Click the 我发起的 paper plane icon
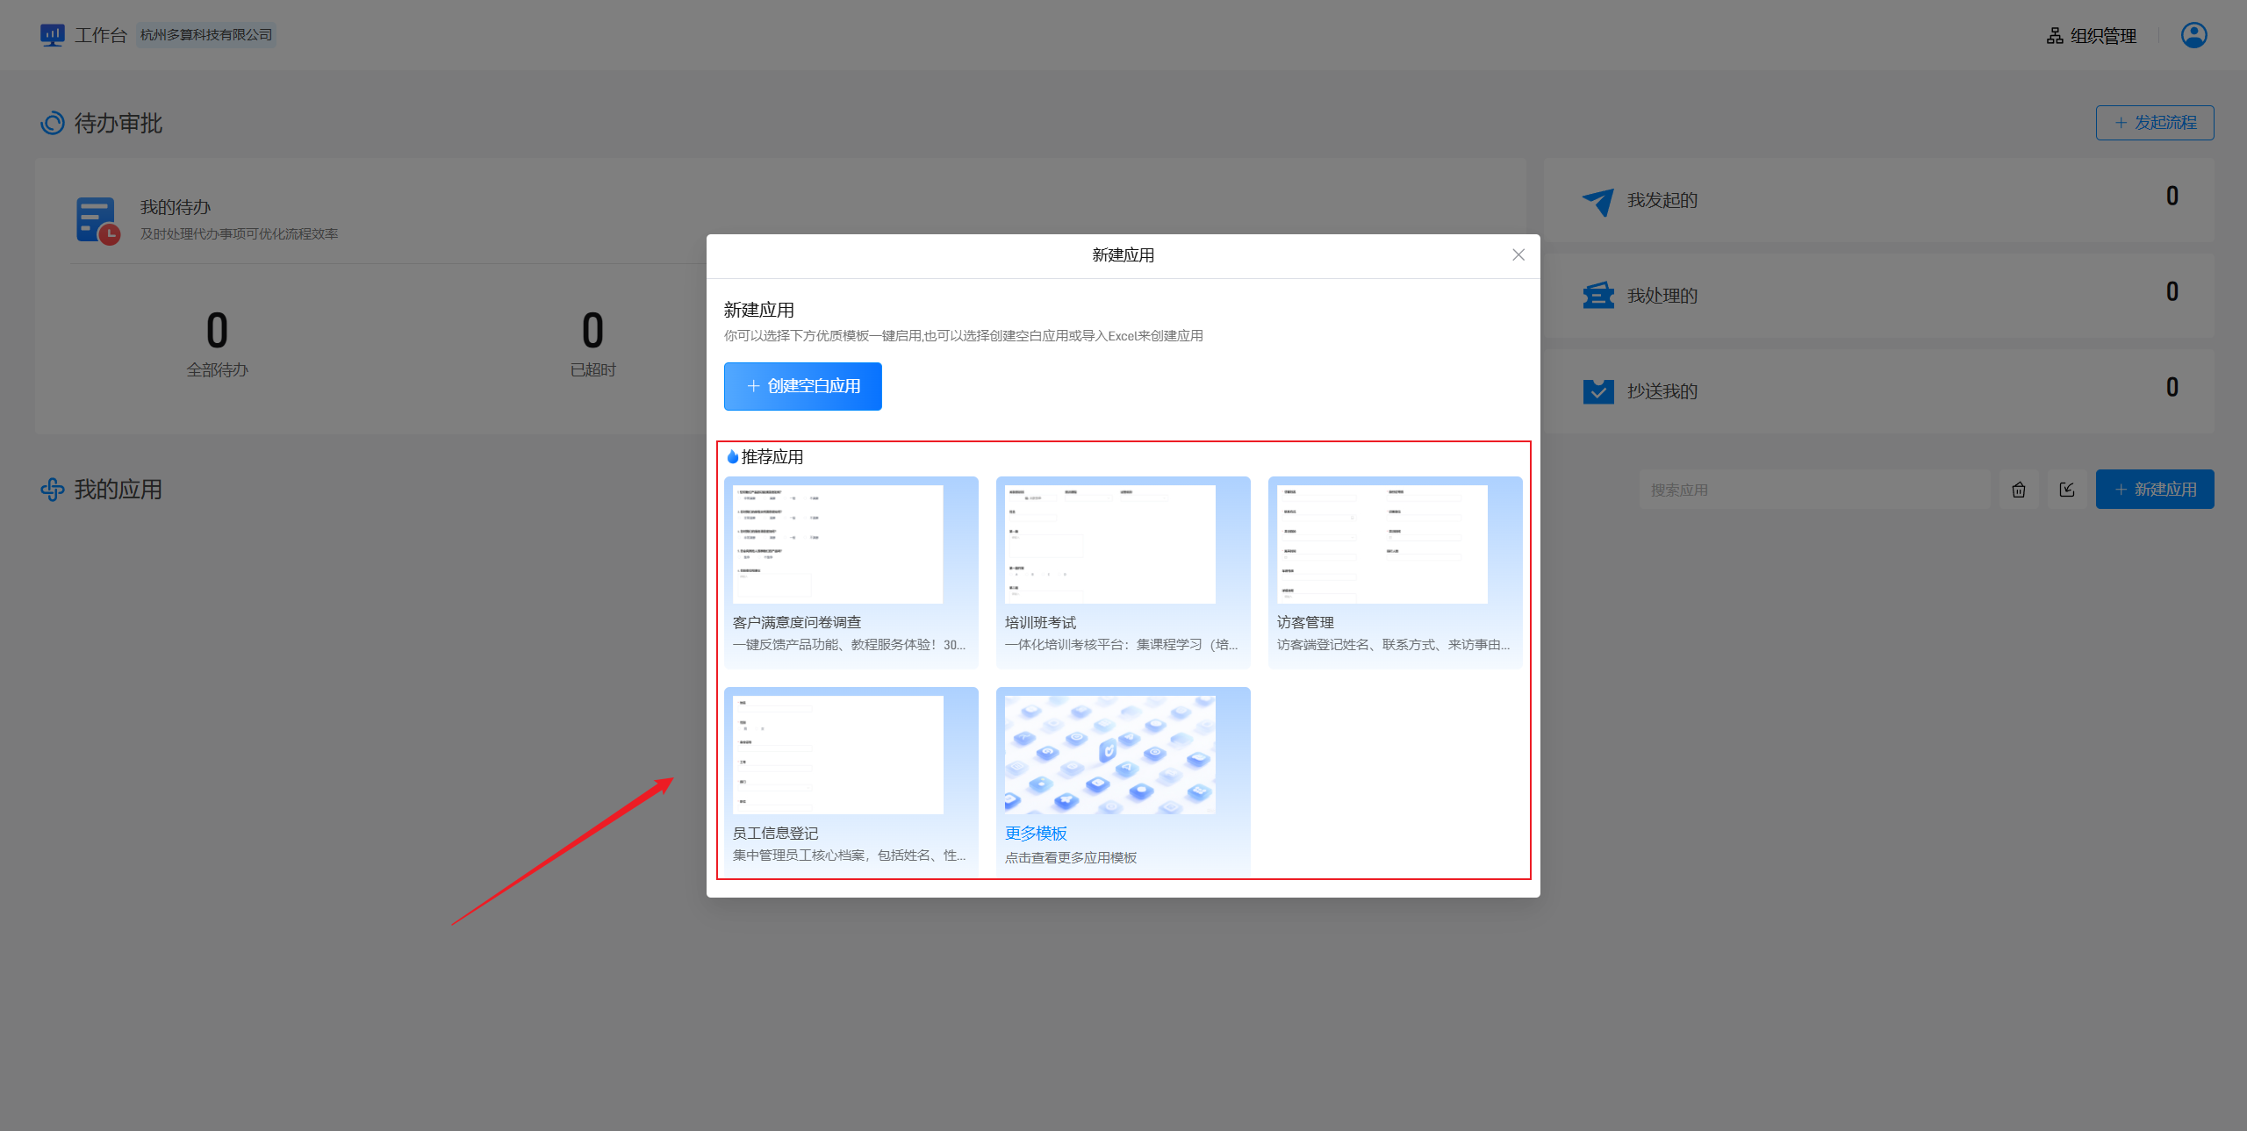 click(x=1597, y=201)
